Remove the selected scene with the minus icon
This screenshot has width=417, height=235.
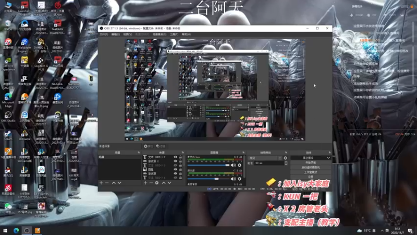point(107,183)
